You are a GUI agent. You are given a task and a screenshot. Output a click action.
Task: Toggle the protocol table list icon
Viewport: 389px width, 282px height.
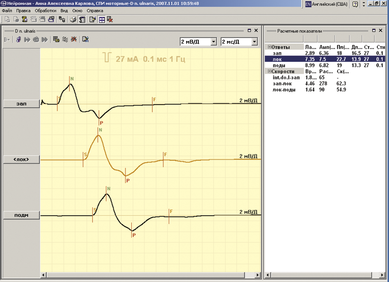coord(82,19)
